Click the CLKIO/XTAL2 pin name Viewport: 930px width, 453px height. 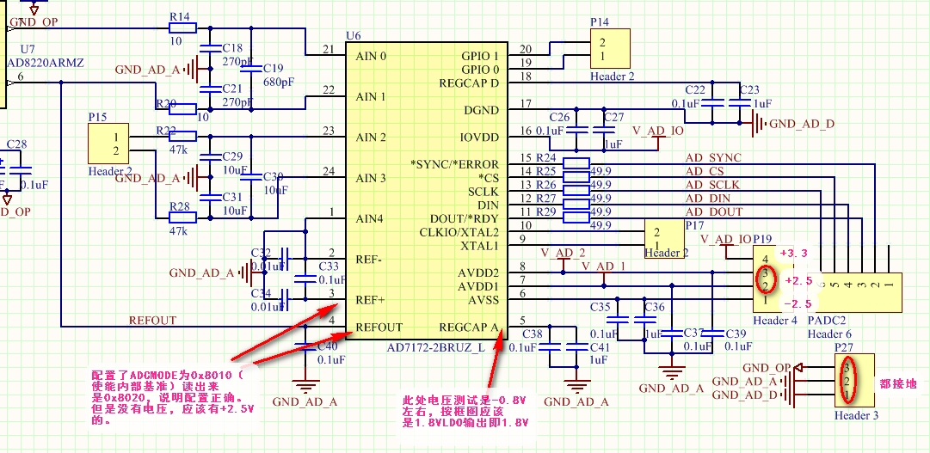[459, 232]
